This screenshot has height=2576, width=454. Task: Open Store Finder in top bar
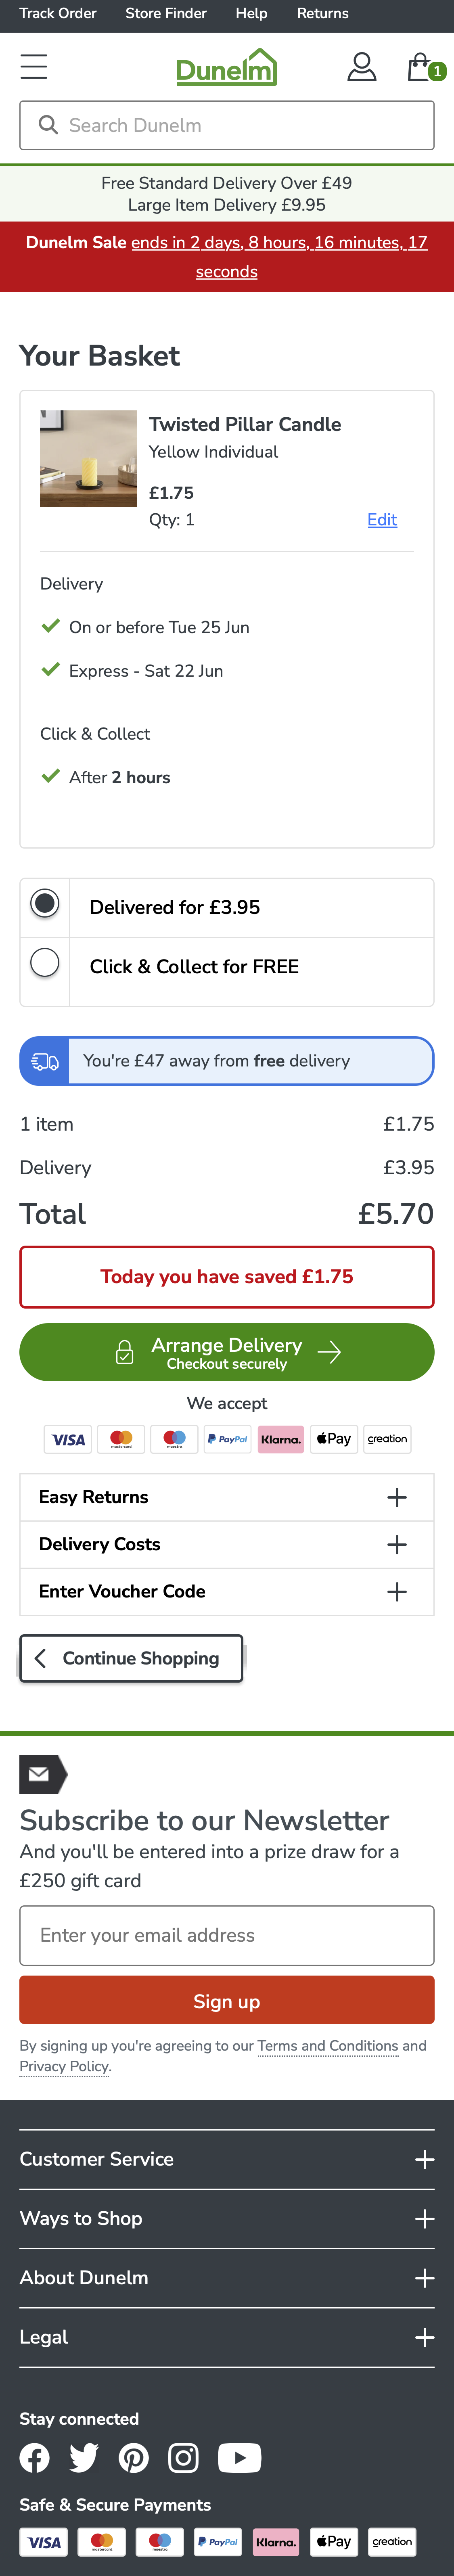pyautogui.click(x=166, y=13)
